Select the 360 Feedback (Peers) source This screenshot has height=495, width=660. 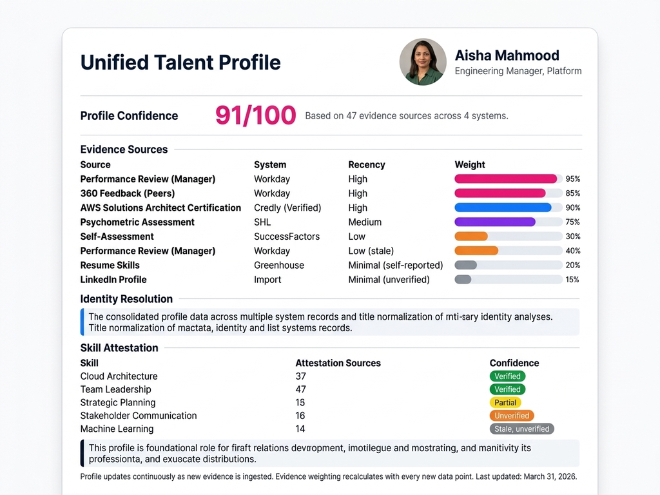click(x=128, y=193)
